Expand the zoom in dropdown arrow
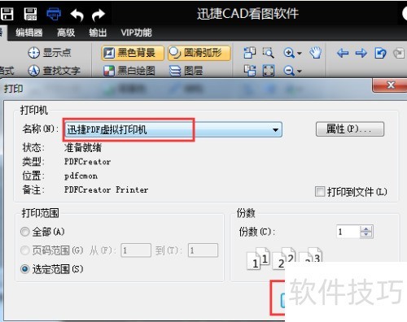Image resolution: width=407 pixels, height=322 pixels. (300, 53)
